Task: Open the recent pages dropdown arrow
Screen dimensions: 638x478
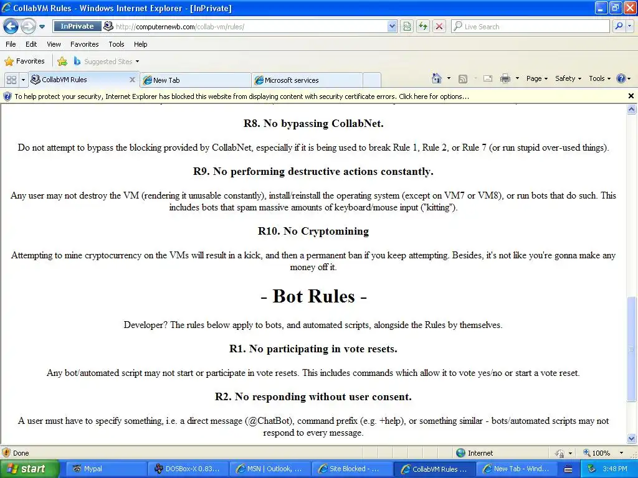Action: [42, 27]
